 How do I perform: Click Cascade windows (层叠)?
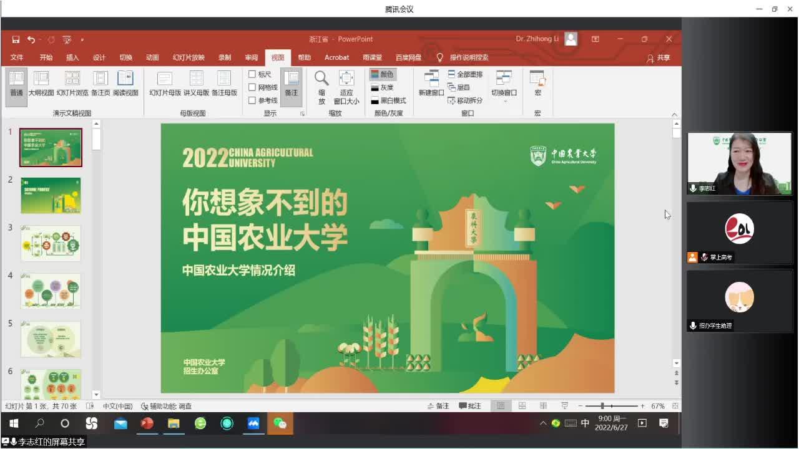[459, 87]
